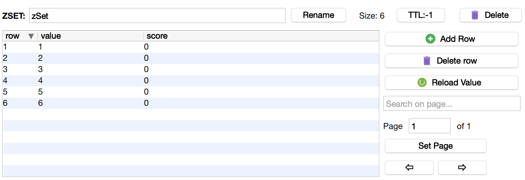This screenshot has height=180, width=525.
Task: Click the purple trash icon for key Delete
Action: click(475, 15)
